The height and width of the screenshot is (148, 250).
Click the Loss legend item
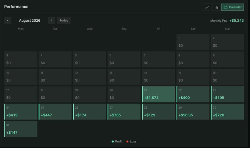click(131, 141)
